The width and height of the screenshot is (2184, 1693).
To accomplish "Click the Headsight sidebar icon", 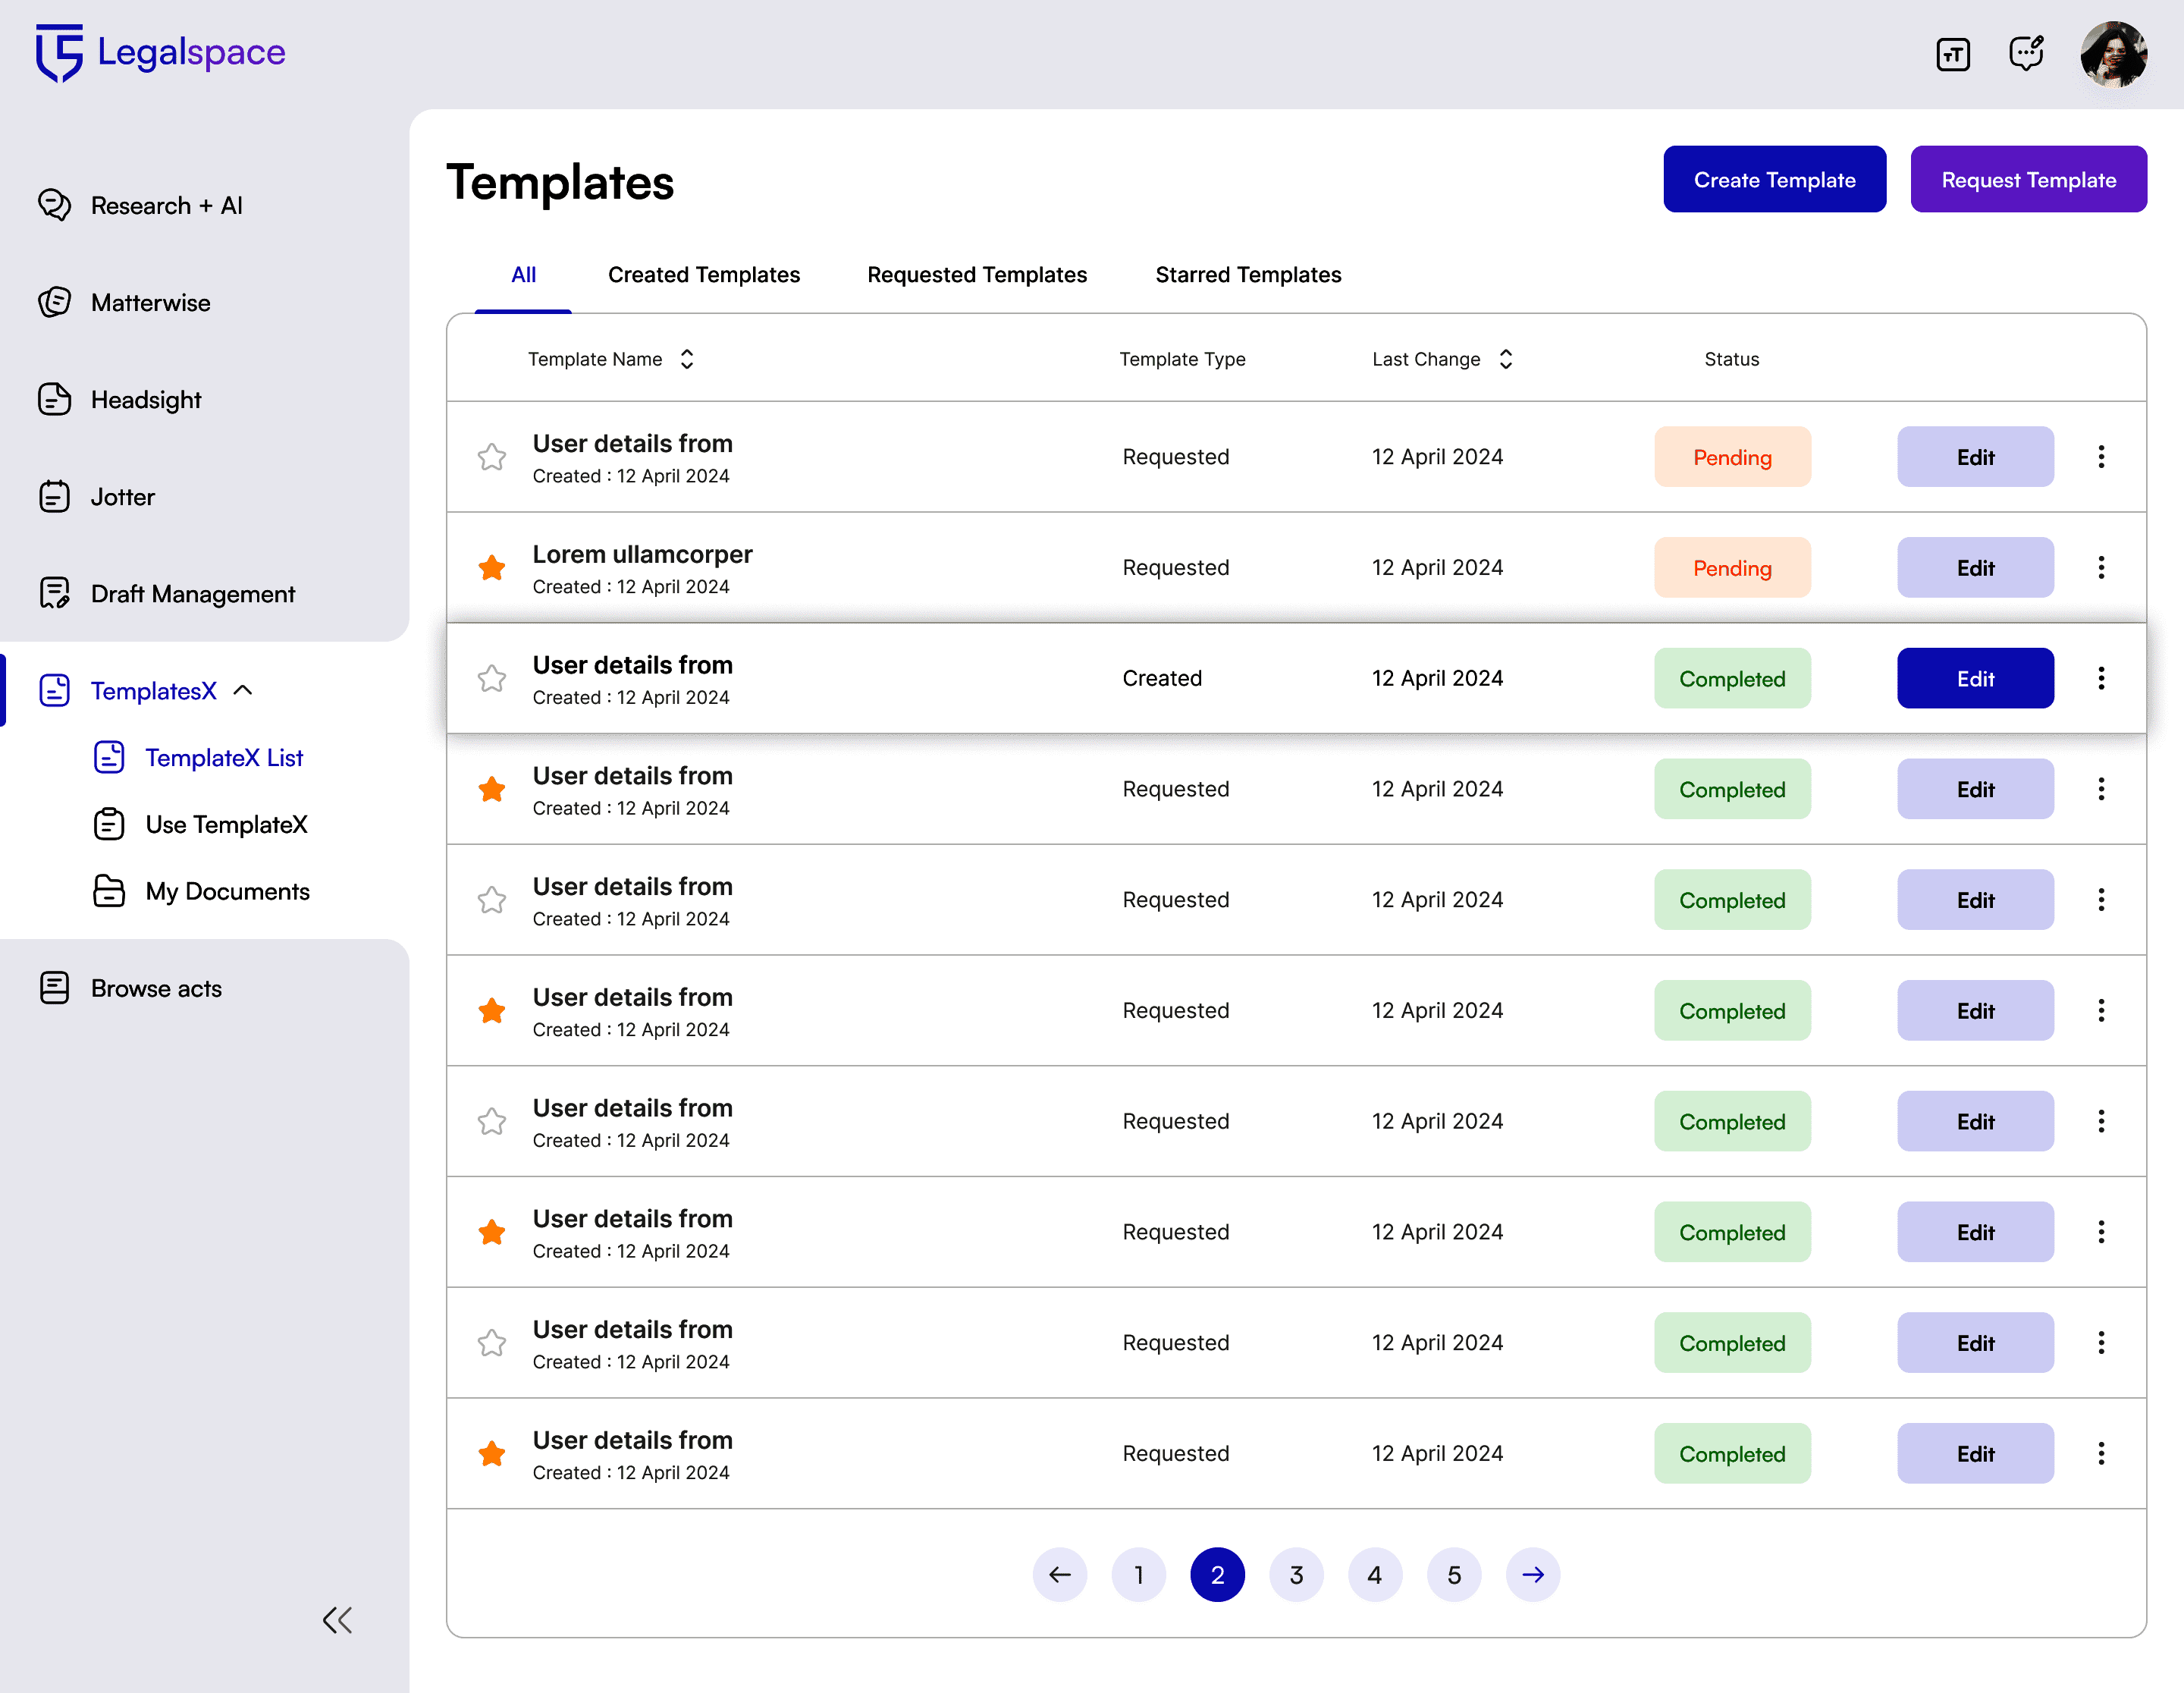I will [54, 400].
